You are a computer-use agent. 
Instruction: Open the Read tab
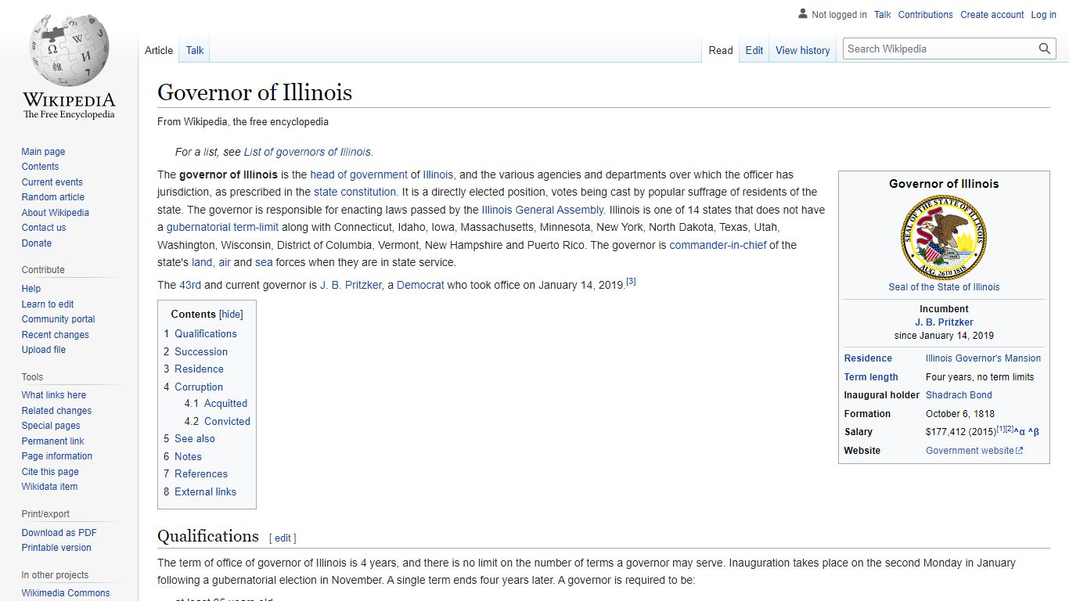(x=721, y=50)
